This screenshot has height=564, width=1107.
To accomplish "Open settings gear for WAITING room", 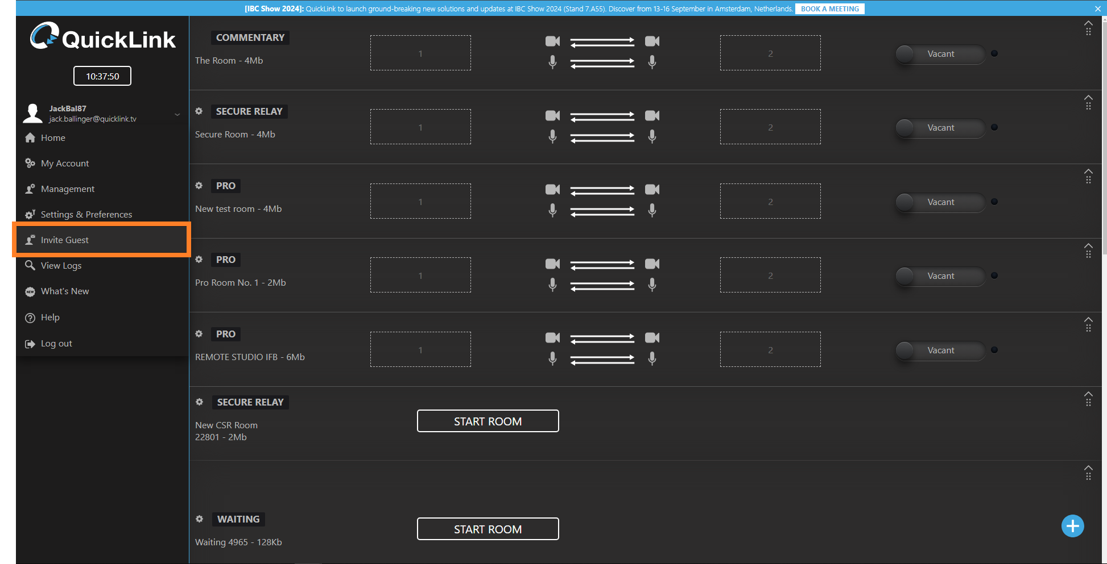I will (199, 519).
